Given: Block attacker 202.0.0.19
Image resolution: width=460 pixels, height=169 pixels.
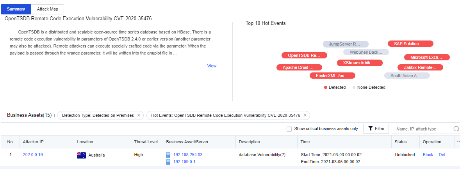Looking at the screenshot, I should click(428, 155).
